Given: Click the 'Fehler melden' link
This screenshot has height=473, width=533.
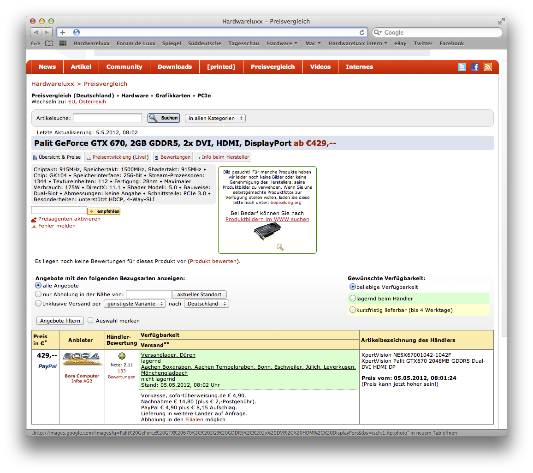Looking at the screenshot, I should [x=57, y=226].
